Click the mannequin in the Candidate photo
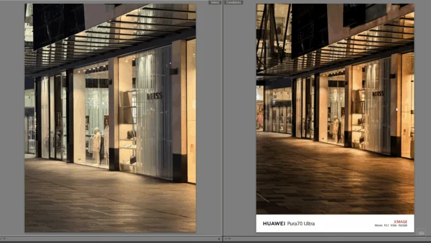431x243 pixels. point(336,129)
